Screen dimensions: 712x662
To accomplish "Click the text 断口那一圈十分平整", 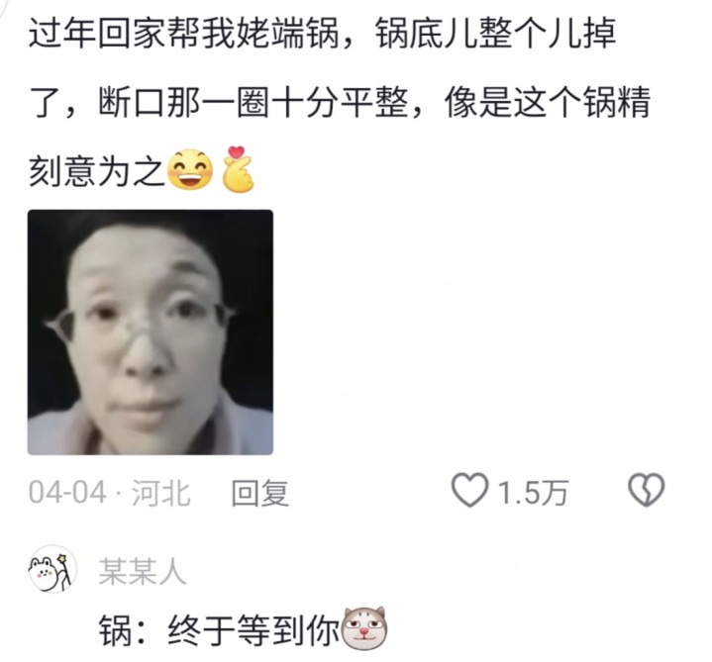I will 254,102.
